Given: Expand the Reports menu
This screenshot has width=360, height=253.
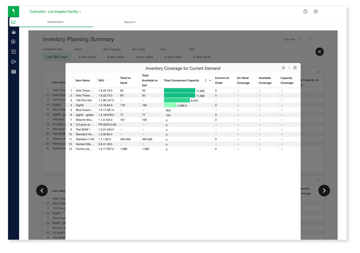Looking at the screenshot, I should [130, 22].
